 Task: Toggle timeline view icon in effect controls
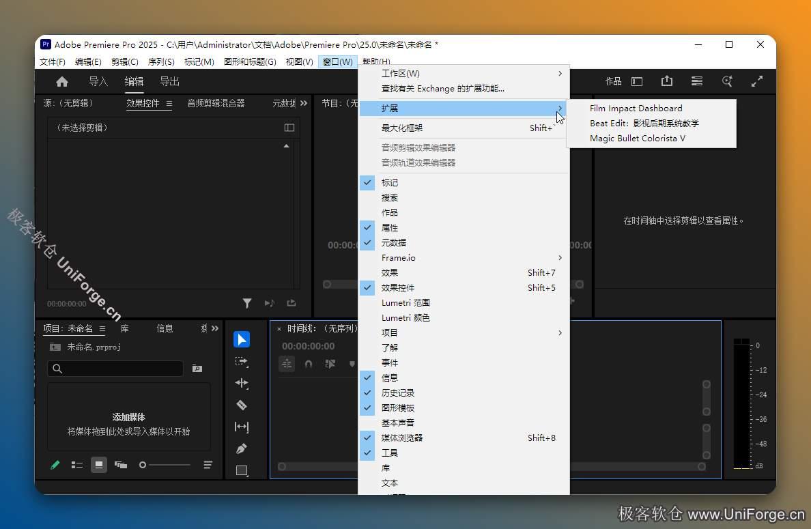pos(289,128)
